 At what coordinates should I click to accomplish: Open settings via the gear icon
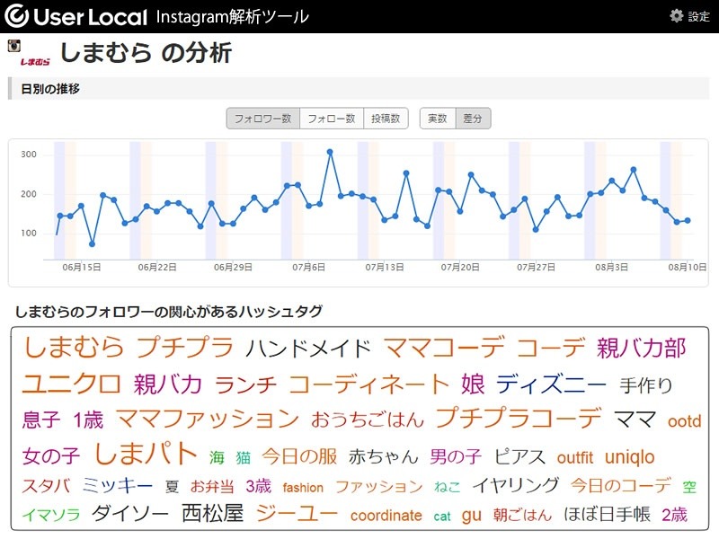click(x=676, y=16)
